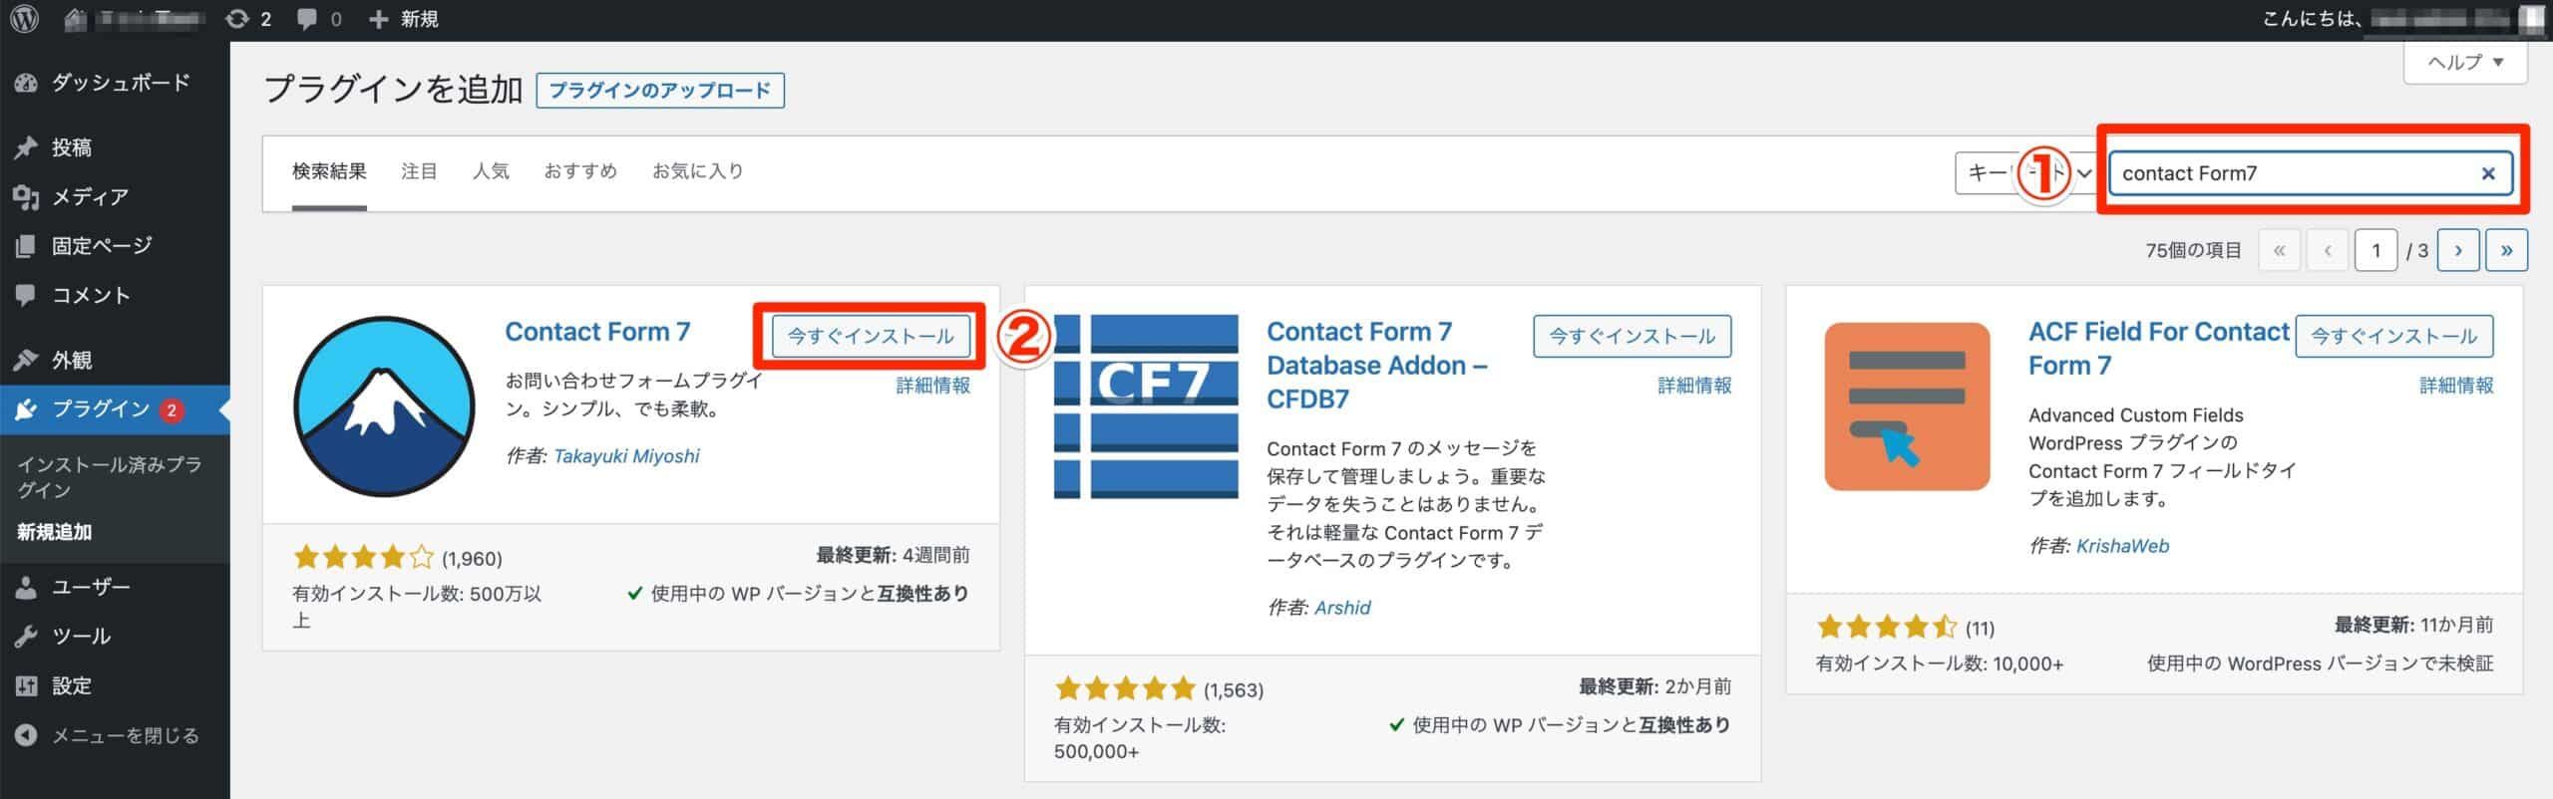
Task: Open 外観 in the sidebar
Action: 115,360
